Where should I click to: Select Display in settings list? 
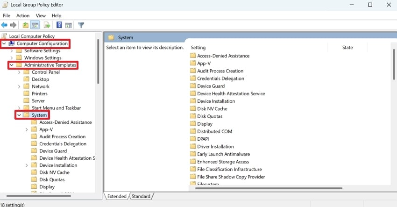[205, 124]
